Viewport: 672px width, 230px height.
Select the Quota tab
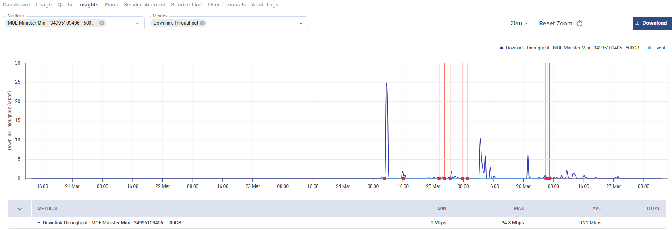(x=65, y=5)
